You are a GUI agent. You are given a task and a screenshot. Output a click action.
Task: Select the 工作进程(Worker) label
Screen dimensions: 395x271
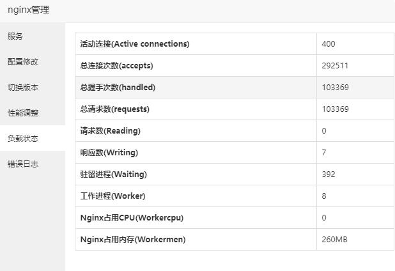click(x=113, y=196)
